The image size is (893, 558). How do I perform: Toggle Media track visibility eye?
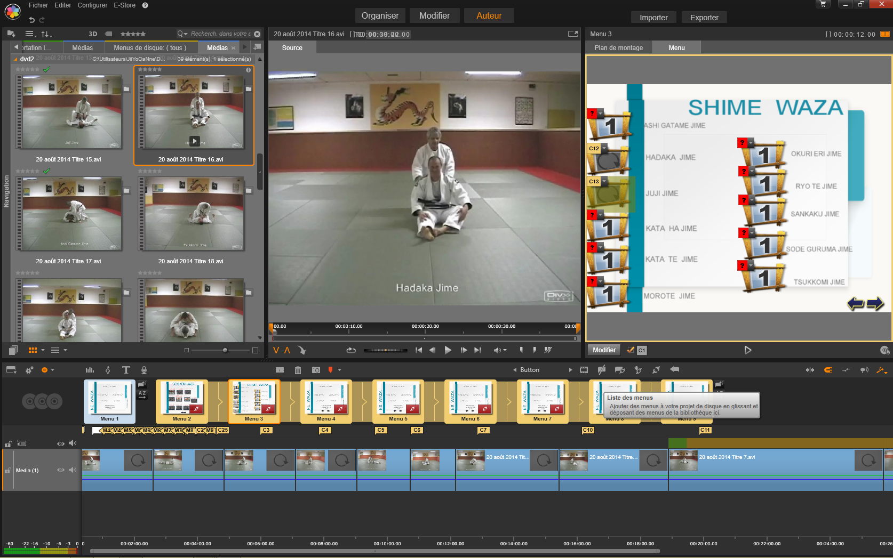60,470
